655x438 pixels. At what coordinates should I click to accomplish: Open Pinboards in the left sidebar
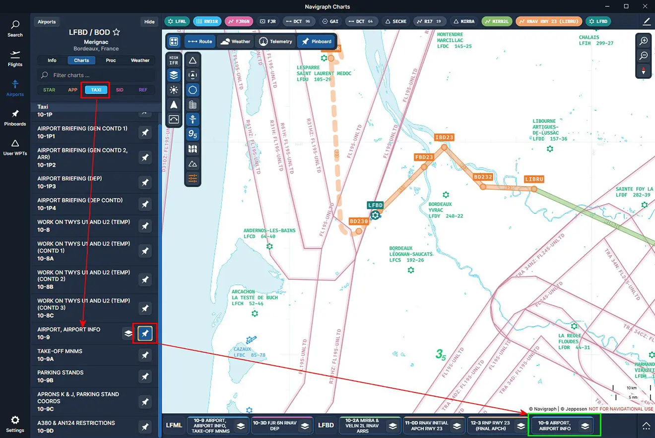click(x=15, y=118)
